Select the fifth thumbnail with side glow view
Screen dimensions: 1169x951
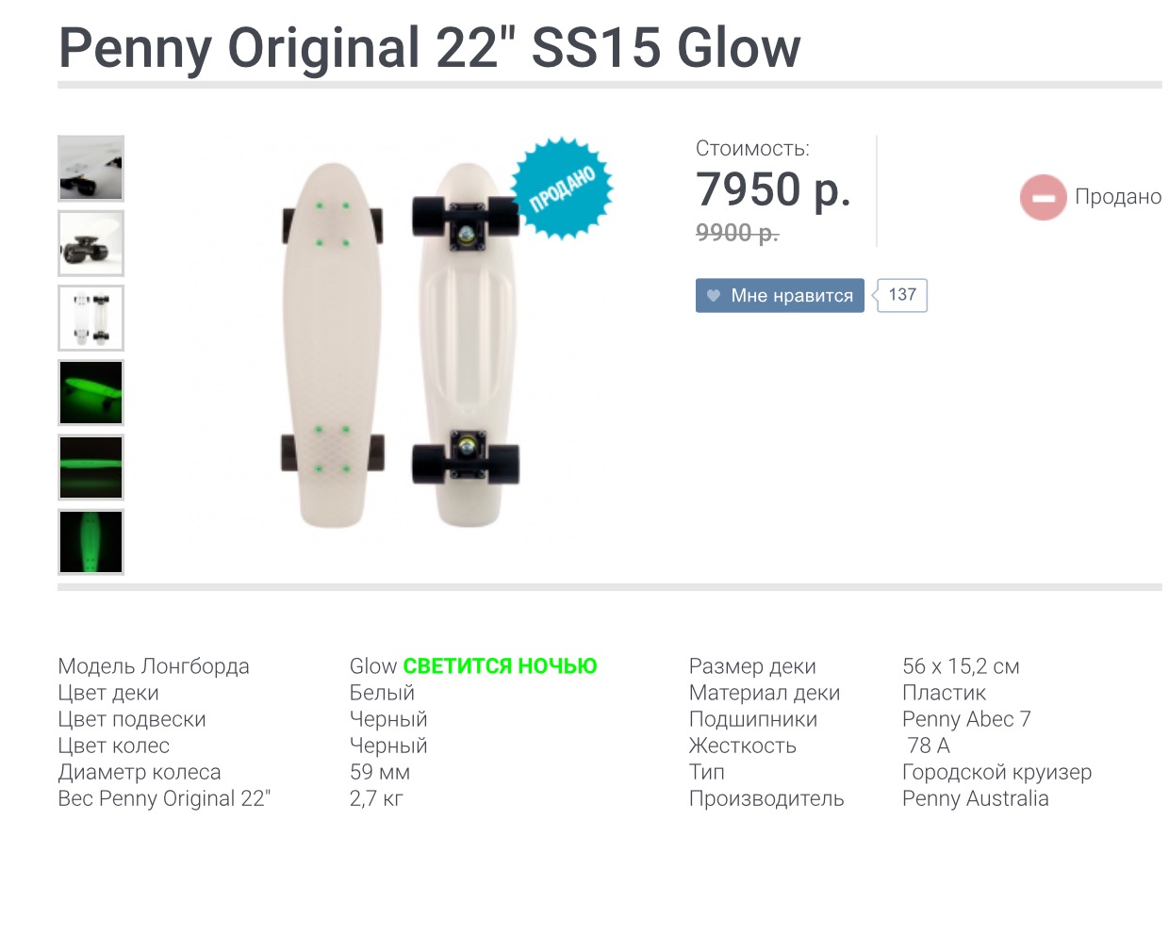tap(91, 467)
